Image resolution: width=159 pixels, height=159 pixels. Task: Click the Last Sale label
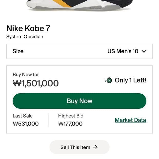(23, 116)
